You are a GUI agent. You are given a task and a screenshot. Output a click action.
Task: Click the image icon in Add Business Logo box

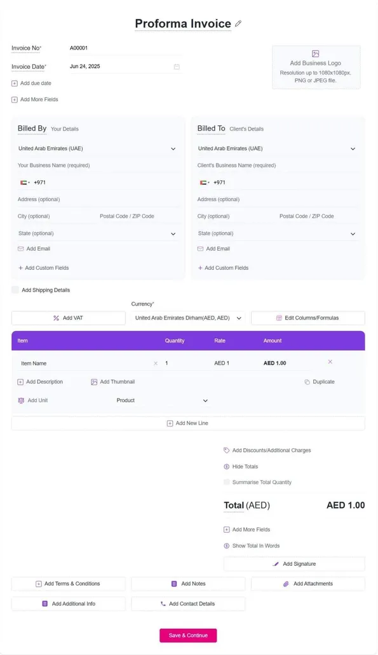316,53
